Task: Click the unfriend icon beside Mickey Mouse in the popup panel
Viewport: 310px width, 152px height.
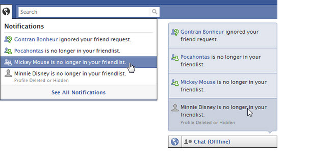Action: point(175,82)
